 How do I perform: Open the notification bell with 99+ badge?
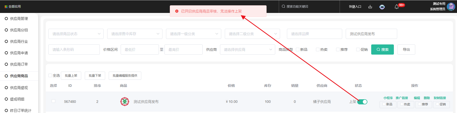396,7
